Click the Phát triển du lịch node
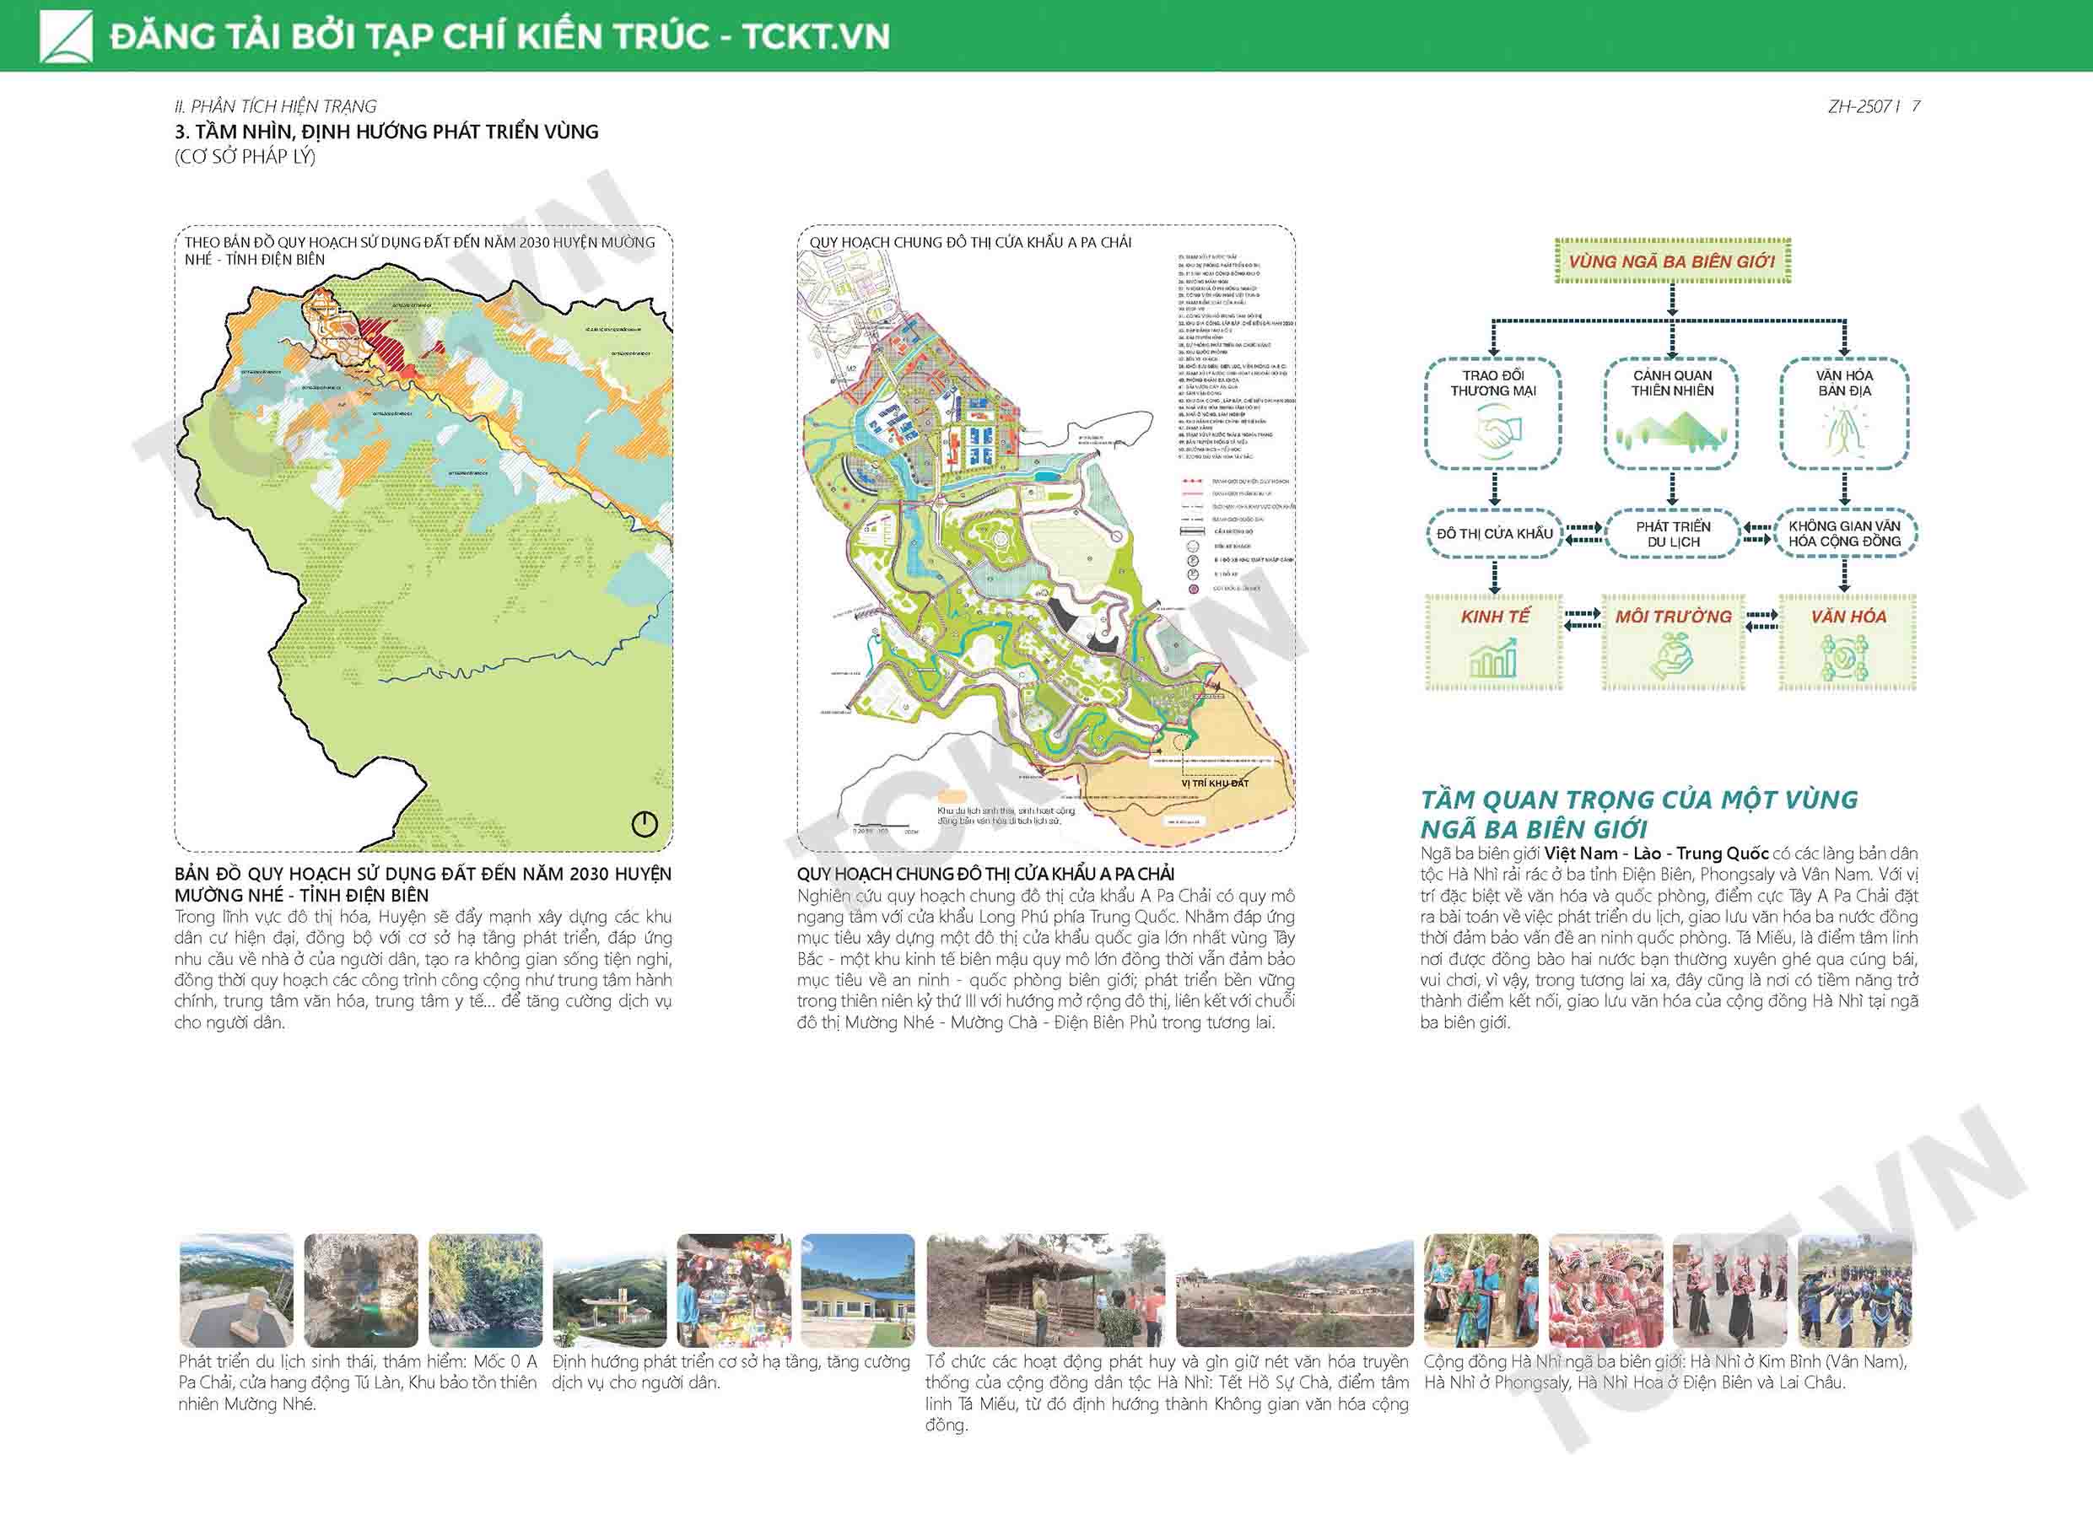 [x=1673, y=533]
